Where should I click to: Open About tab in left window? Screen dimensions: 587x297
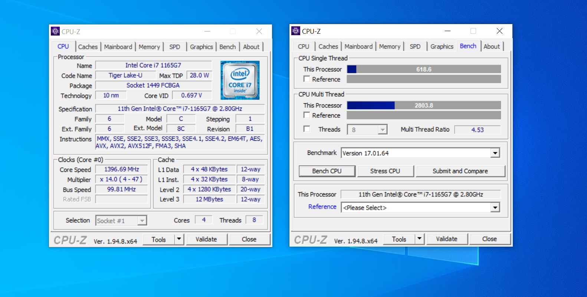(251, 47)
